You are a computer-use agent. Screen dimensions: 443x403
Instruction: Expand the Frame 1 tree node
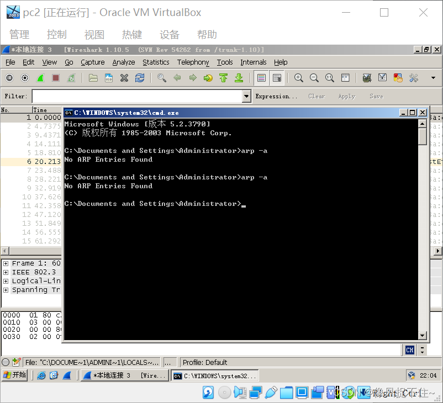(6, 263)
